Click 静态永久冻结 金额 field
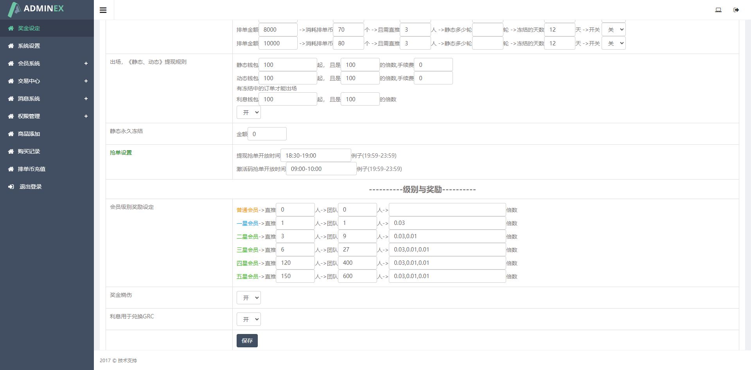This screenshot has height=370, width=751. pyautogui.click(x=267, y=134)
